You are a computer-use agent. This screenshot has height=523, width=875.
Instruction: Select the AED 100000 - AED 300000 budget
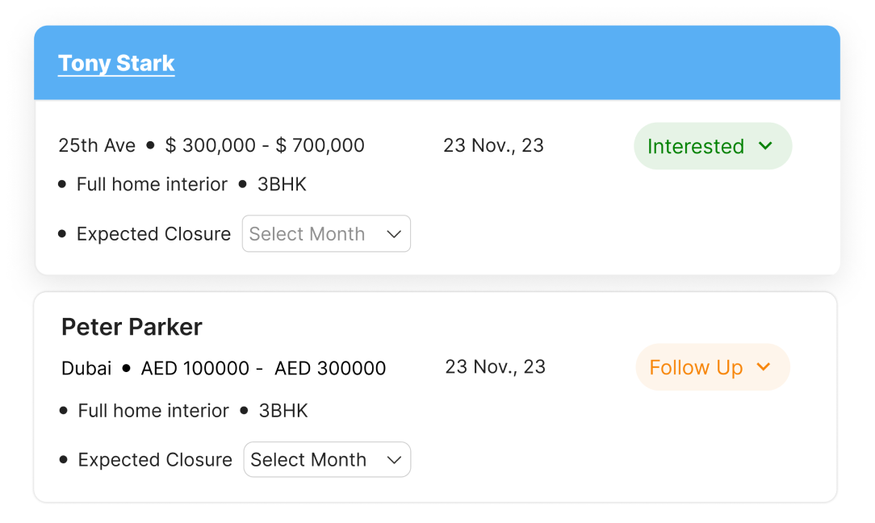tap(263, 369)
